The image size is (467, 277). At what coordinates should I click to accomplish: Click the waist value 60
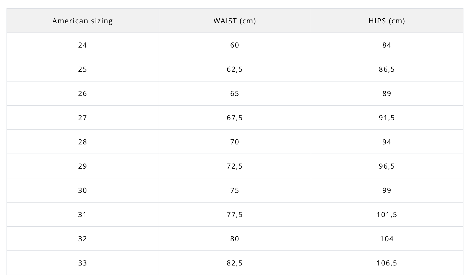click(235, 45)
